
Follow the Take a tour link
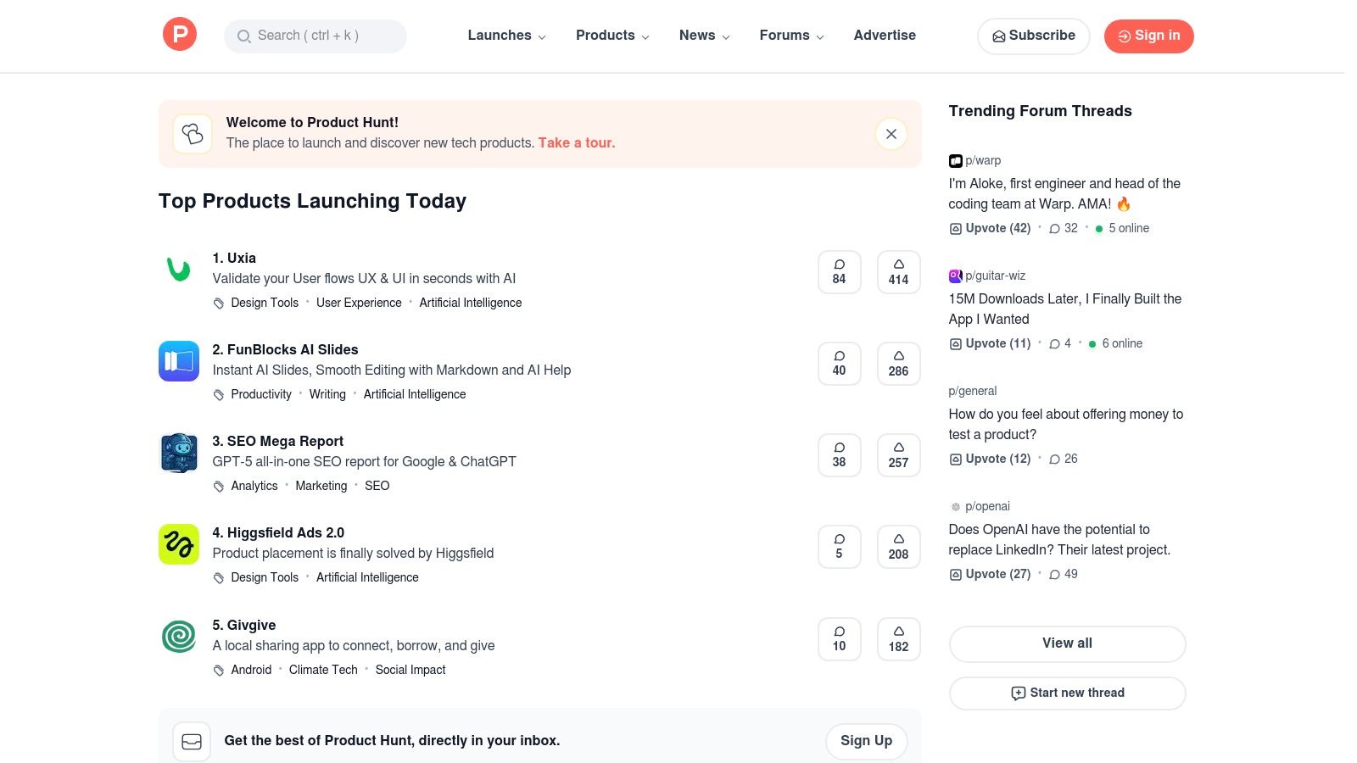pyautogui.click(x=577, y=142)
